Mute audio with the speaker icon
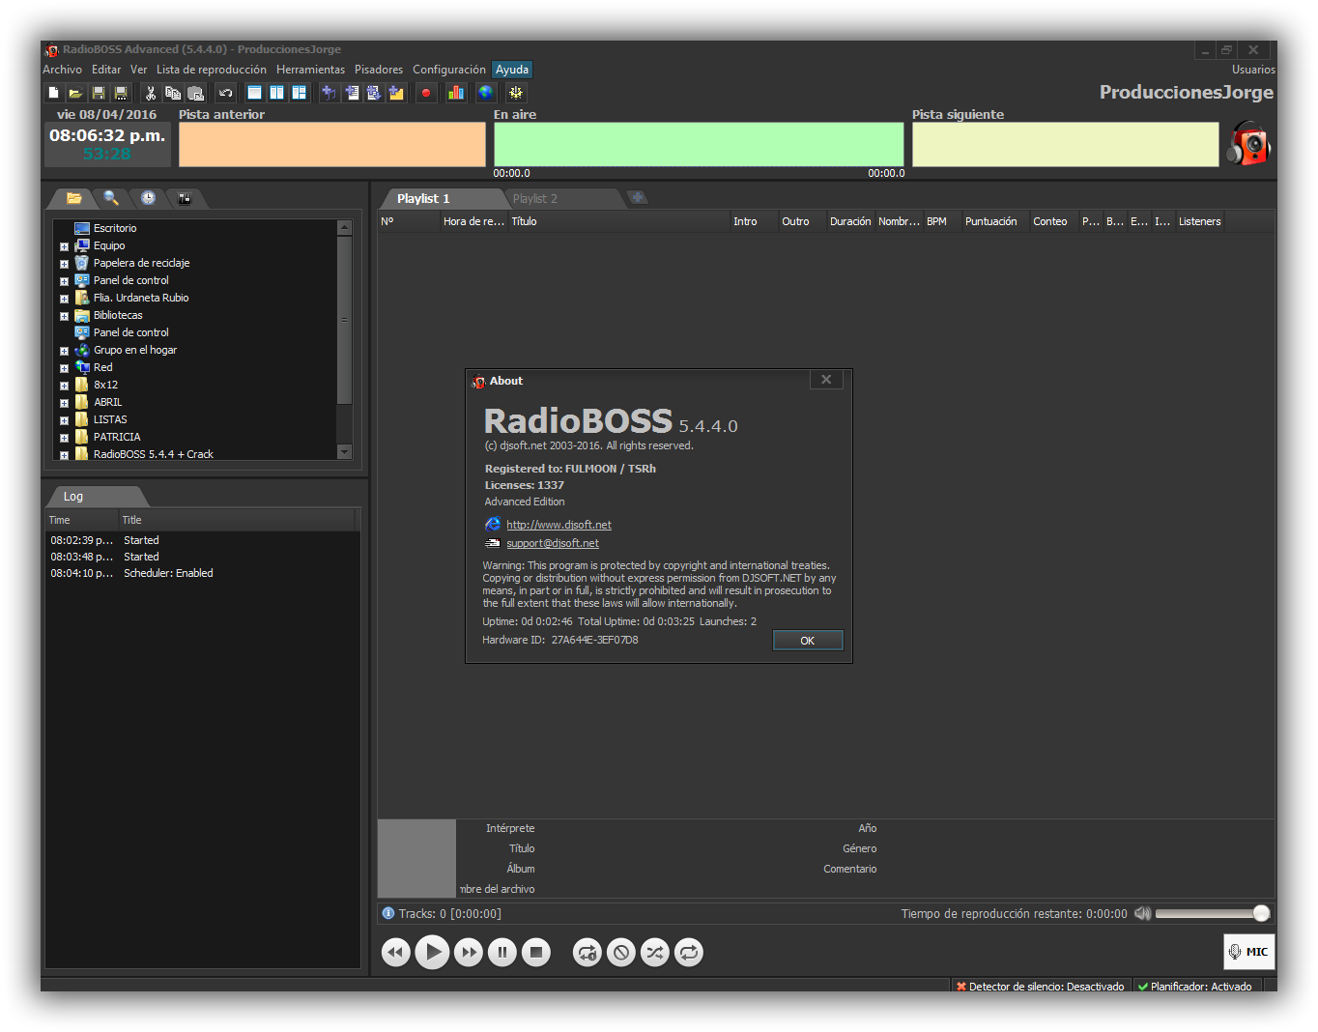 1142,912
